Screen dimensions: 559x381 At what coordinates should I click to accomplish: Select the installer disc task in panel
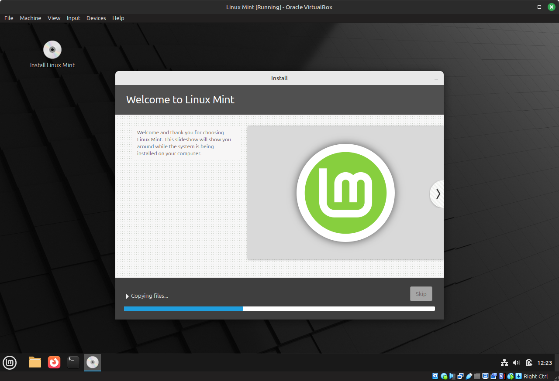93,362
